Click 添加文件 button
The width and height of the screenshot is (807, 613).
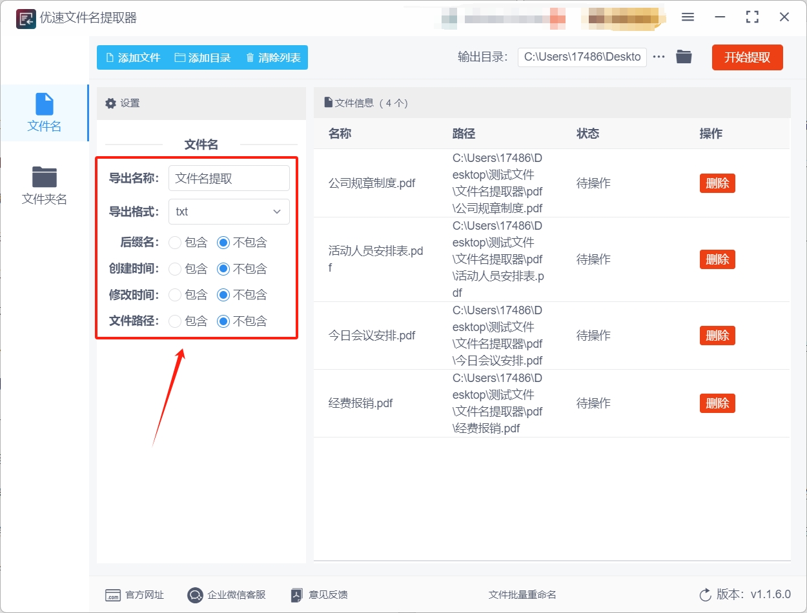pyautogui.click(x=132, y=57)
